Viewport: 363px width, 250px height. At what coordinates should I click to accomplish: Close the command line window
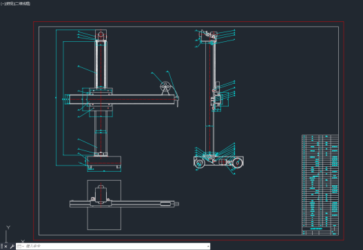pos(6,247)
